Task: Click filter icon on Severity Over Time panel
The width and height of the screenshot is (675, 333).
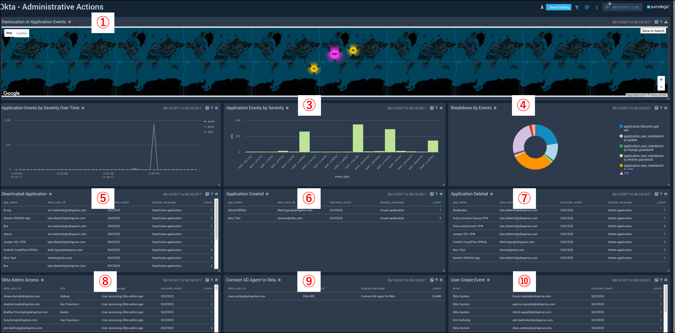Action: [x=212, y=108]
